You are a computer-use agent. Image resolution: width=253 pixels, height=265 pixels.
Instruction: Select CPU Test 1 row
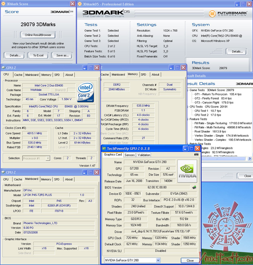tap(208, 111)
